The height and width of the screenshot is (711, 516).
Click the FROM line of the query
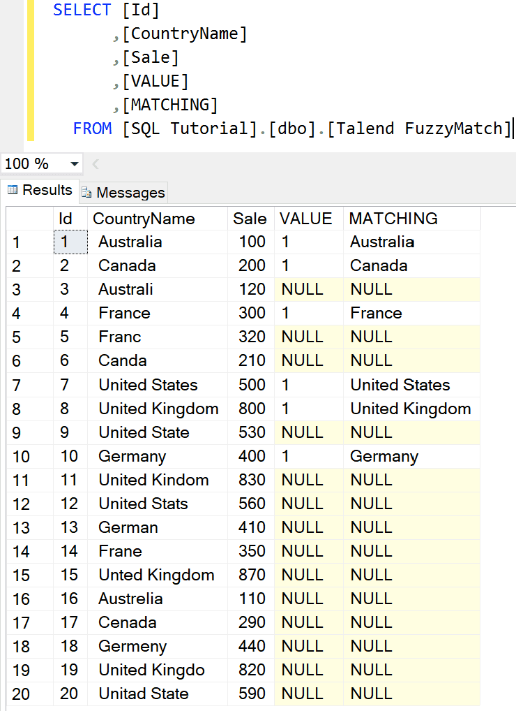[x=93, y=129]
